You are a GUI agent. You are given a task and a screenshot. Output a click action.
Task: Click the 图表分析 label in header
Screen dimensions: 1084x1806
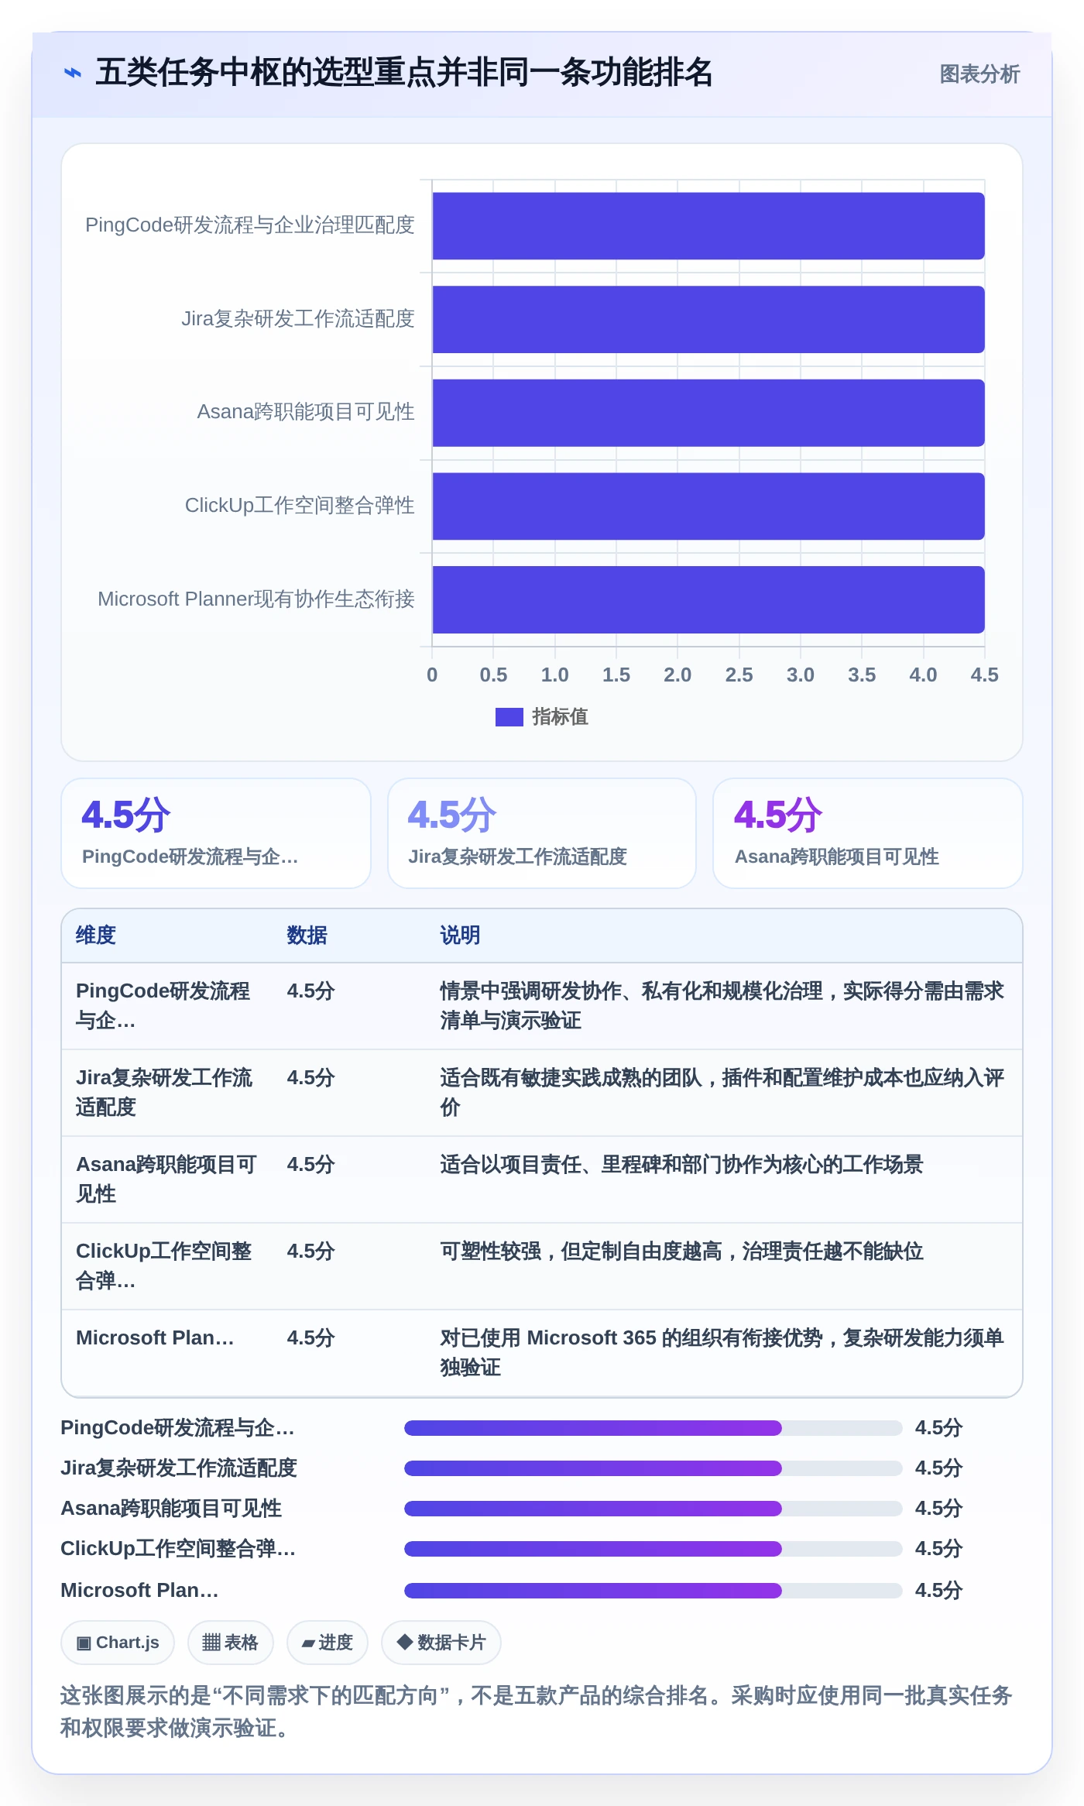pyautogui.click(x=979, y=74)
